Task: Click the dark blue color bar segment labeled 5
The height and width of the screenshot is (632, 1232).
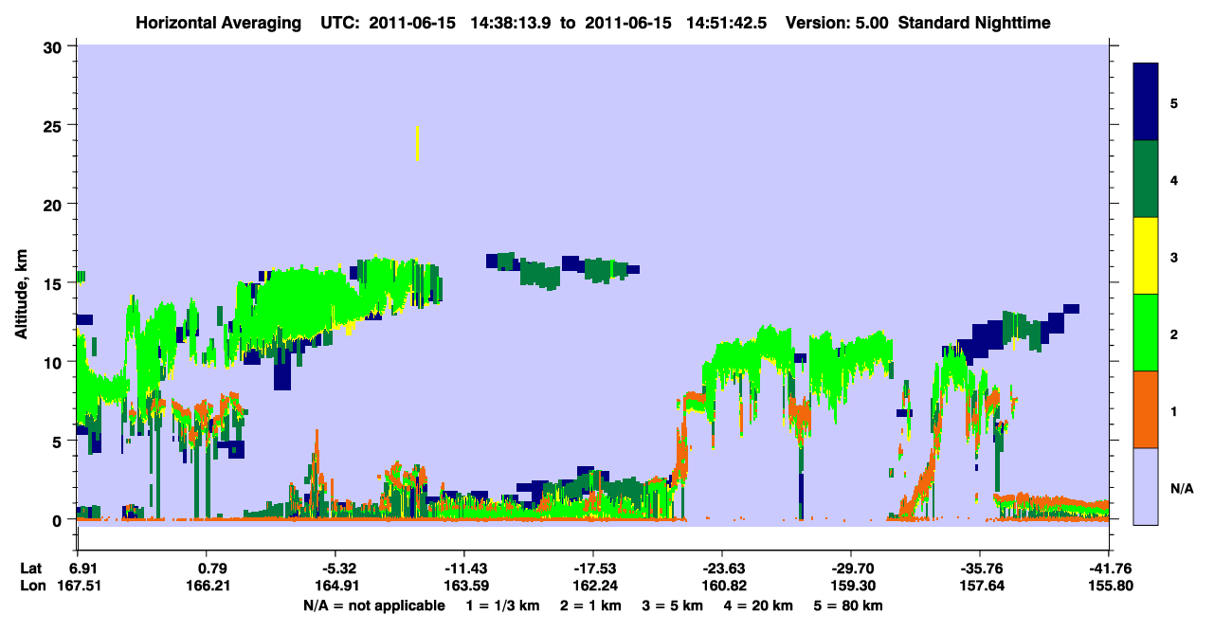Action: point(1146,102)
